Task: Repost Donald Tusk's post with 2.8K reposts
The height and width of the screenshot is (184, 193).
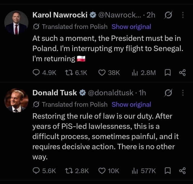Action: [77, 171]
